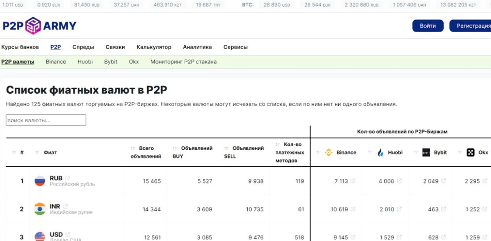Open the Спреды menu item

pos(83,47)
